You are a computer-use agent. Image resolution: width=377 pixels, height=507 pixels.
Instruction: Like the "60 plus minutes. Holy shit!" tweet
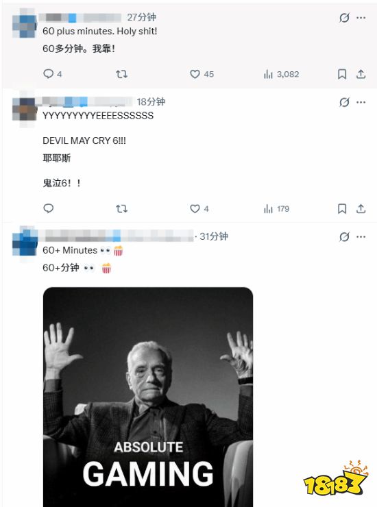coord(202,75)
